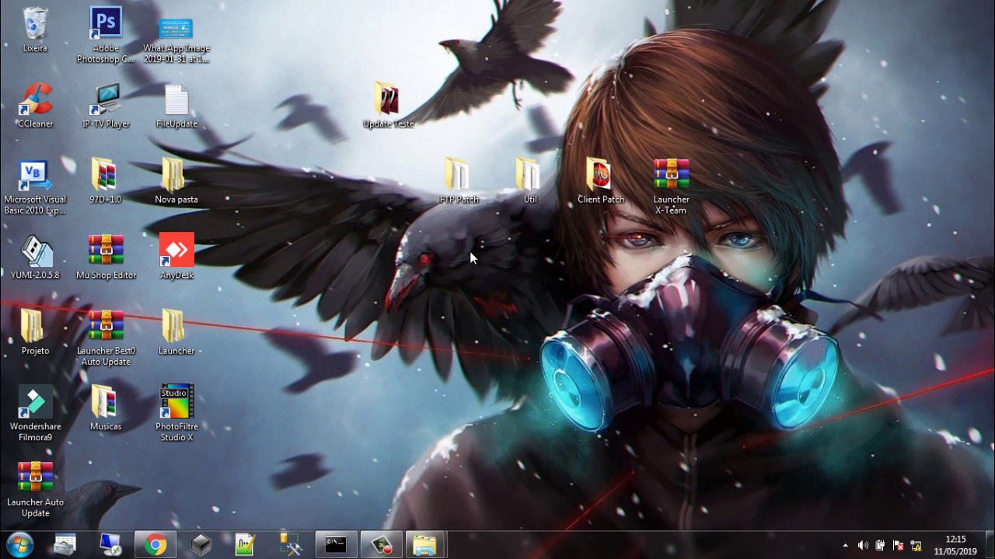Launch AnyDesk shortcut
The image size is (995, 559).
click(176, 257)
